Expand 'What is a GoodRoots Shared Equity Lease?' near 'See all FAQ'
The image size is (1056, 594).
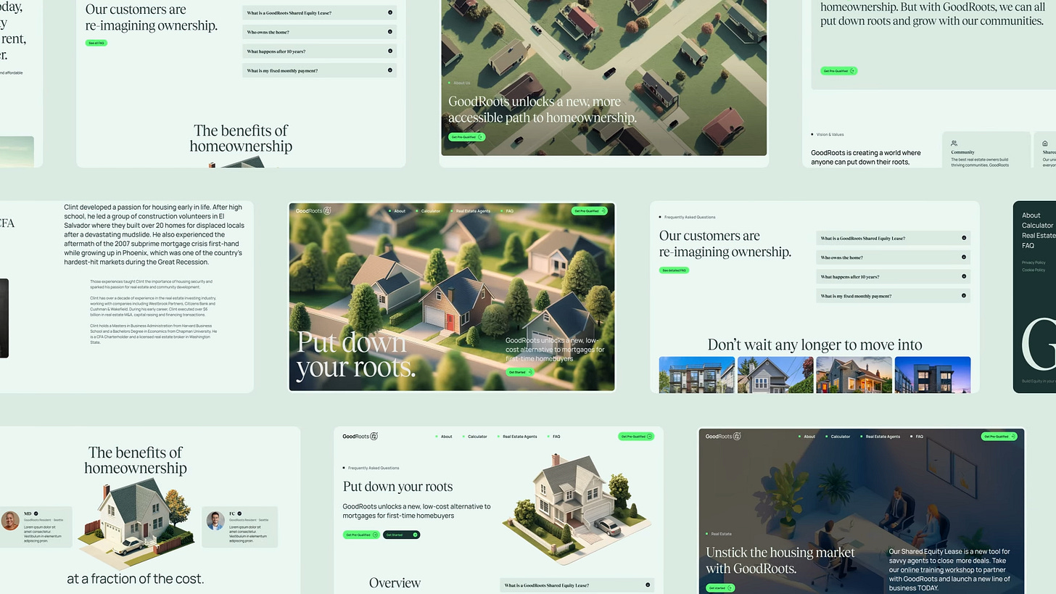(x=319, y=12)
